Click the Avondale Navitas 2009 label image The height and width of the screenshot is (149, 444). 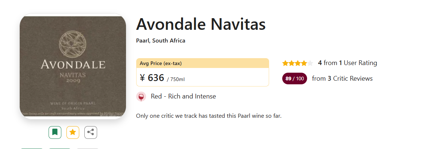click(x=73, y=66)
